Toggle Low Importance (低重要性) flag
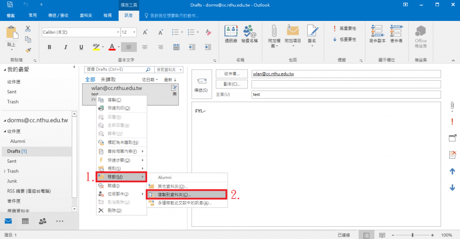This screenshot has height=239, width=460. click(x=344, y=39)
